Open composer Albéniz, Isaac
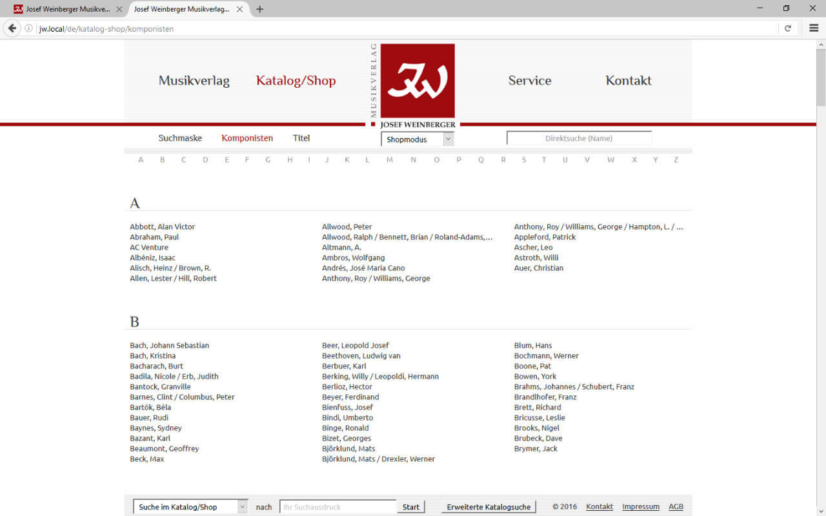Screen dimensions: 826x516 point(152,257)
